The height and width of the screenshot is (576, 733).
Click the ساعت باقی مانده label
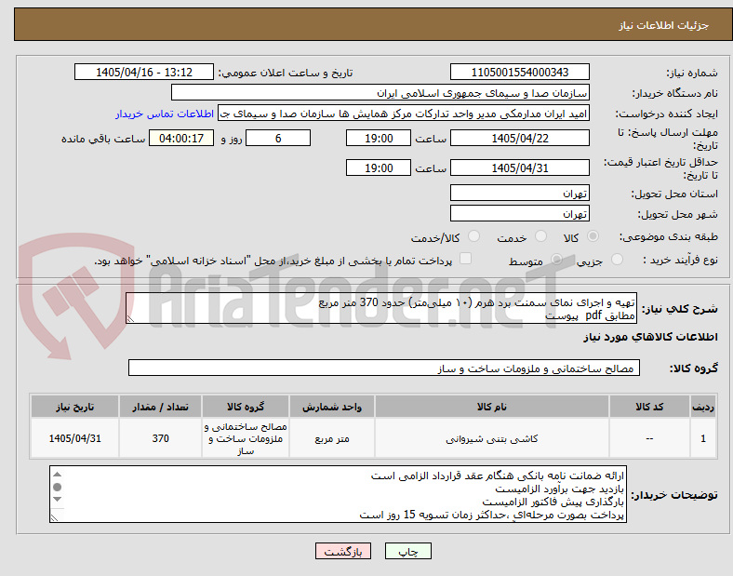pos(103,139)
